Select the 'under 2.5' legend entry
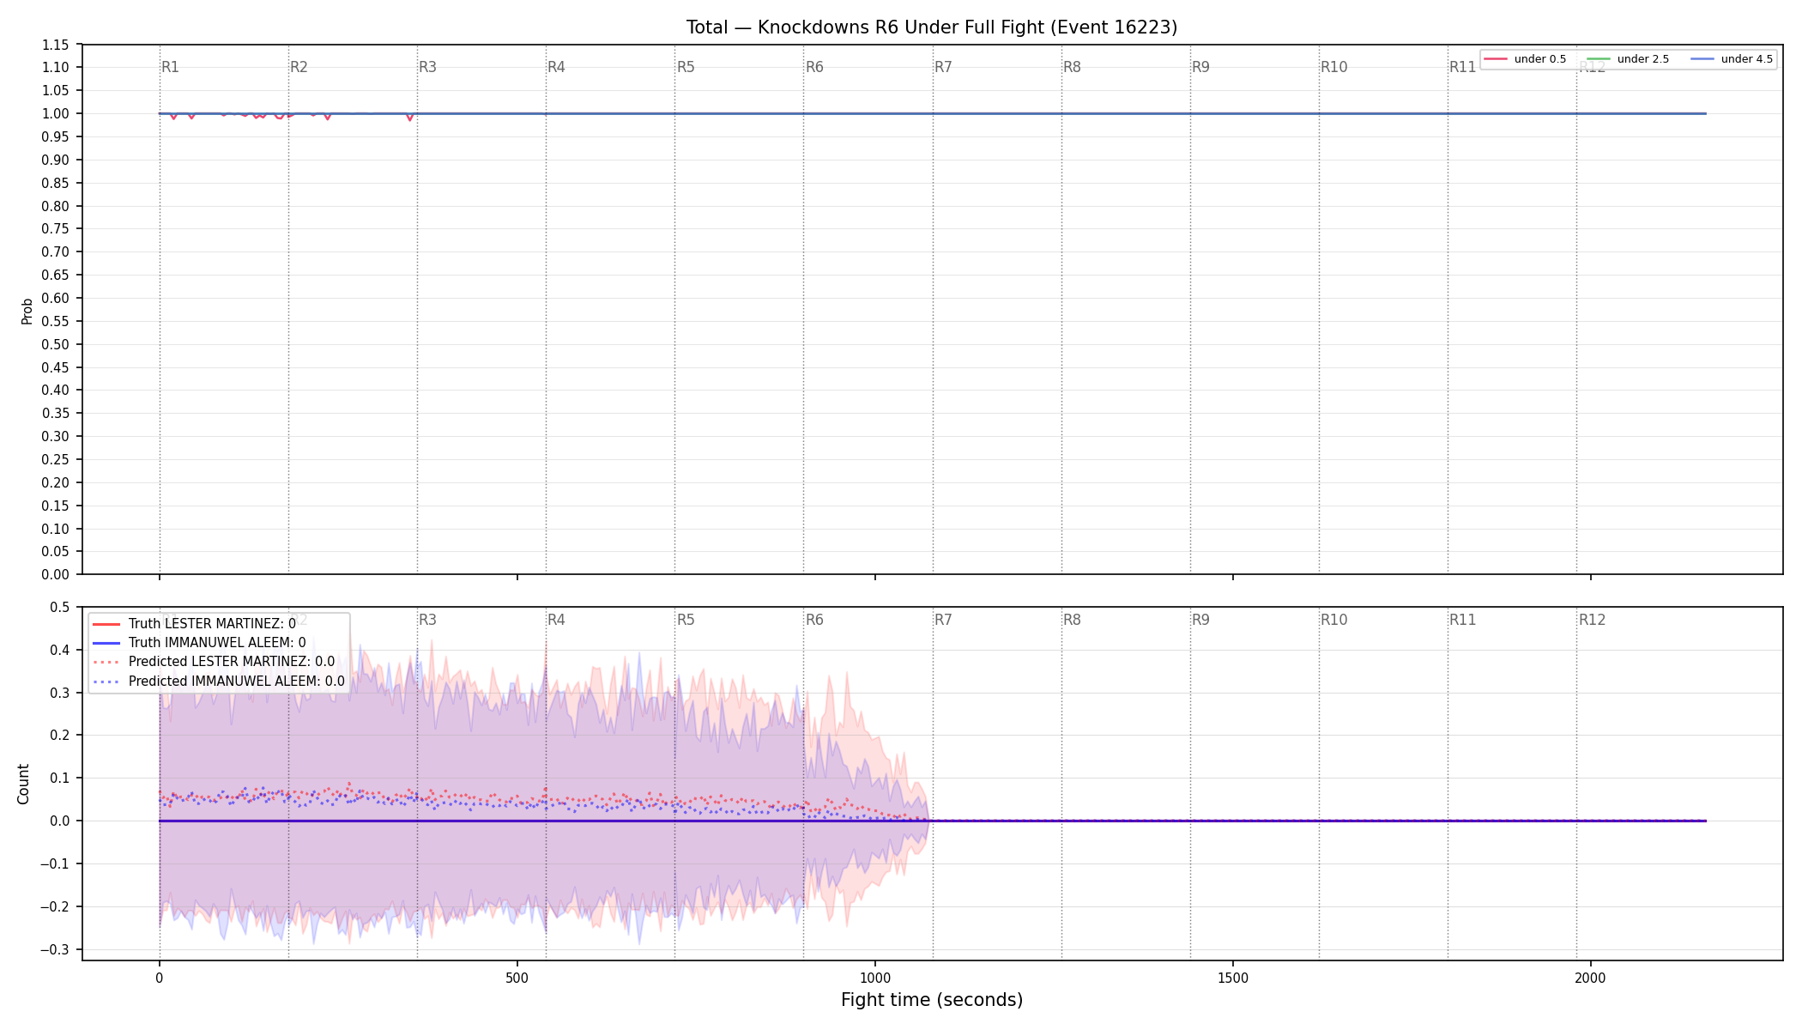 coord(1628,59)
